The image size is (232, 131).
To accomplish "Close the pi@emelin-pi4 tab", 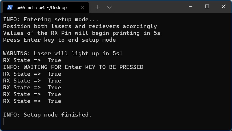I will tap(82, 7).
